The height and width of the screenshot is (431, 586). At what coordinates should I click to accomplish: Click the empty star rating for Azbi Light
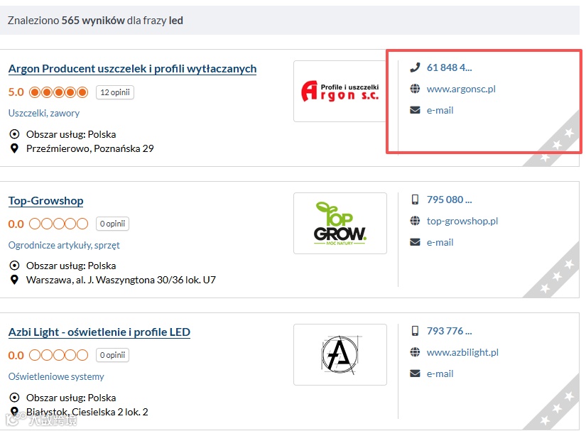pyautogui.click(x=59, y=355)
